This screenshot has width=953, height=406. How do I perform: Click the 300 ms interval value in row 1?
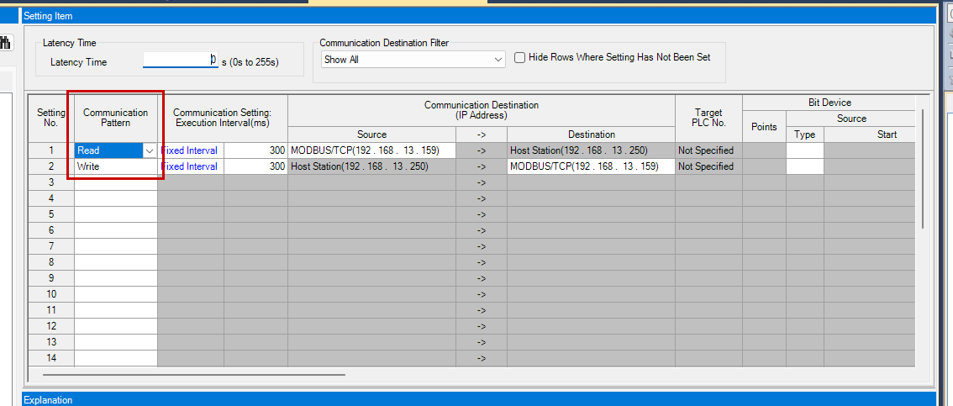click(255, 150)
